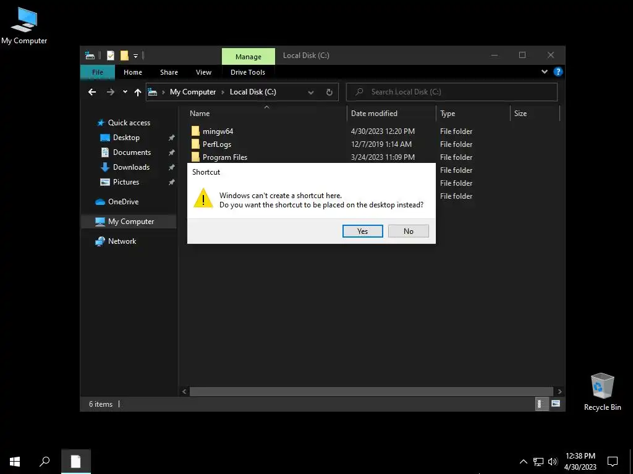Select the PerfLogs folder

(x=217, y=144)
